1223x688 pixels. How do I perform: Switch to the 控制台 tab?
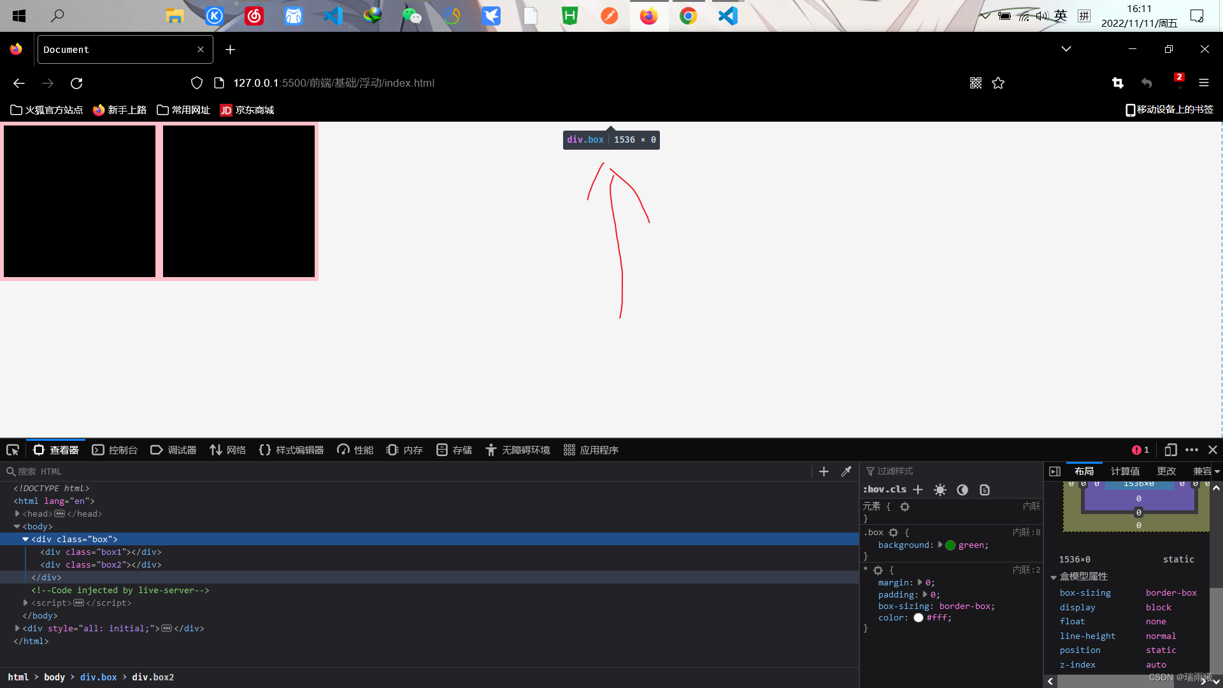point(115,450)
